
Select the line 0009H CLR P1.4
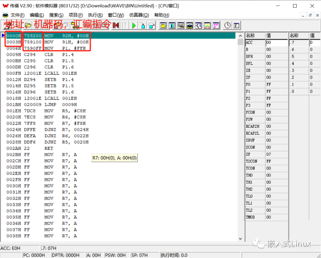click(x=121, y=55)
